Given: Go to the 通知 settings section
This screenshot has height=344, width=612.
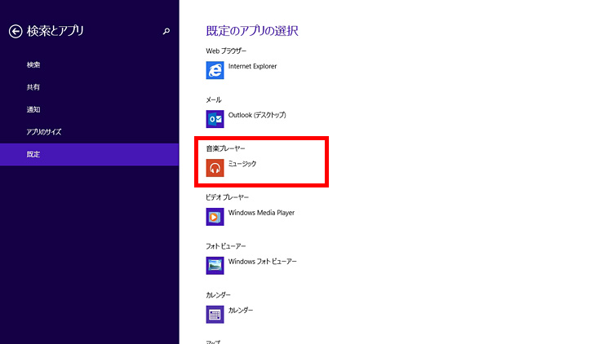Looking at the screenshot, I should pos(33,109).
